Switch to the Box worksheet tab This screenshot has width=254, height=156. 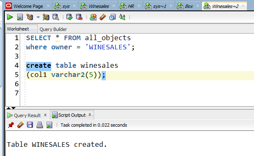(x=189, y=6)
